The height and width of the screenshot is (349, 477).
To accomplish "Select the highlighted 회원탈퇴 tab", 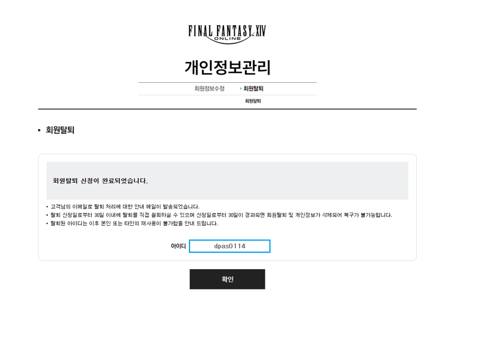I will (253, 88).
